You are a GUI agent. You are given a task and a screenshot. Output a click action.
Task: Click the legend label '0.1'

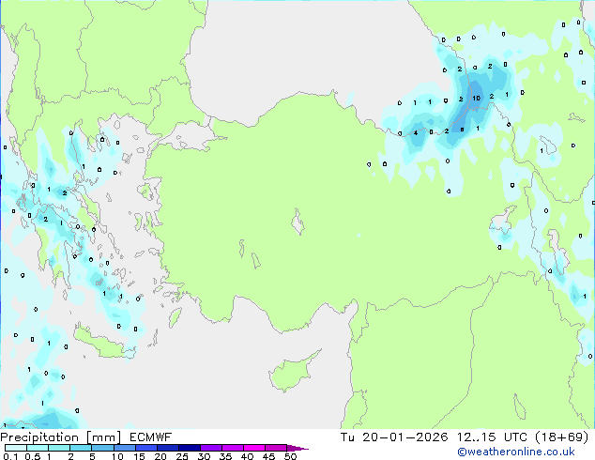tap(10, 456)
